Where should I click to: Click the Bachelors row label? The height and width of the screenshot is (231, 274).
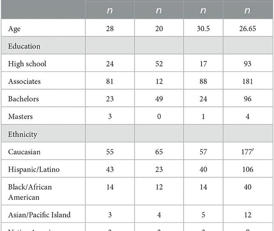tap(23, 99)
